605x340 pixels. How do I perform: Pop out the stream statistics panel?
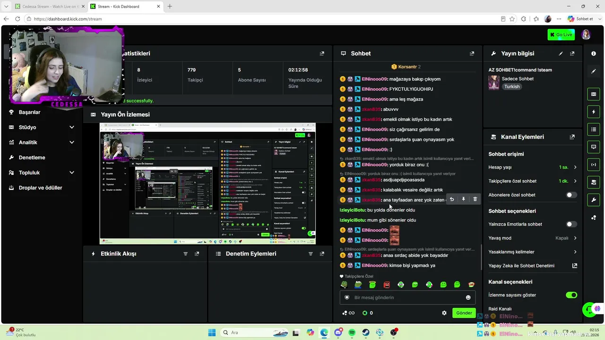(x=322, y=54)
